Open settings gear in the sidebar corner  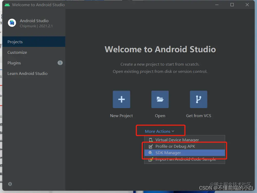coord(10,184)
